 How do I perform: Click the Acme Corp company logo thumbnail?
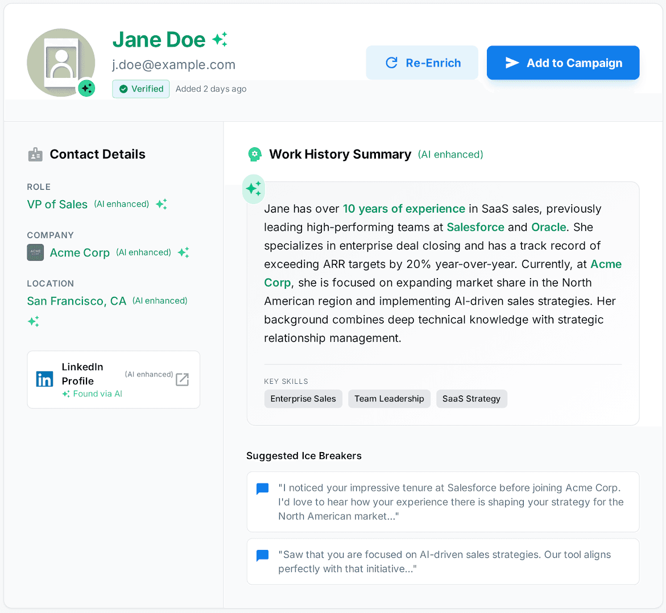pyautogui.click(x=35, y=252)
